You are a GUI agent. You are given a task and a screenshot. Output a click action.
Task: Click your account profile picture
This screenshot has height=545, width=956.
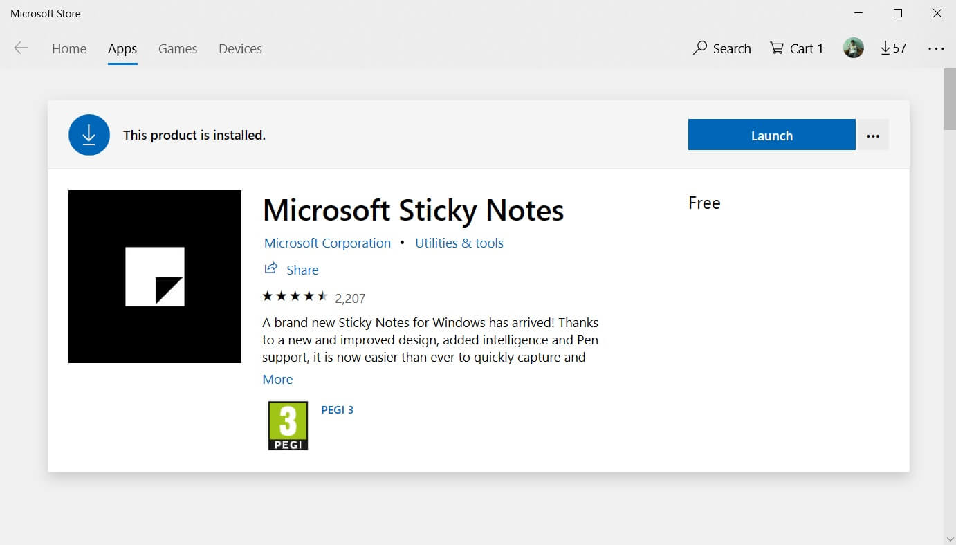[x=853, y=48]
